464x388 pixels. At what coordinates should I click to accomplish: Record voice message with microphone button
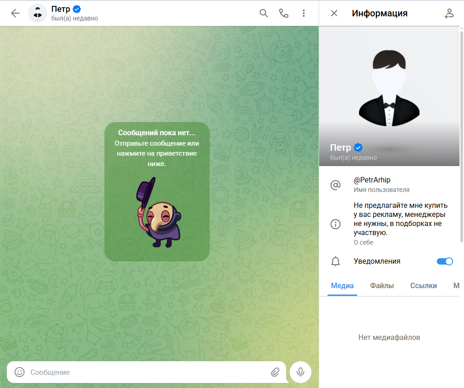click(301, 372)
